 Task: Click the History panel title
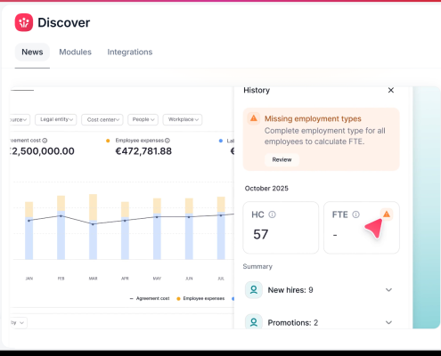pos(257,90)
